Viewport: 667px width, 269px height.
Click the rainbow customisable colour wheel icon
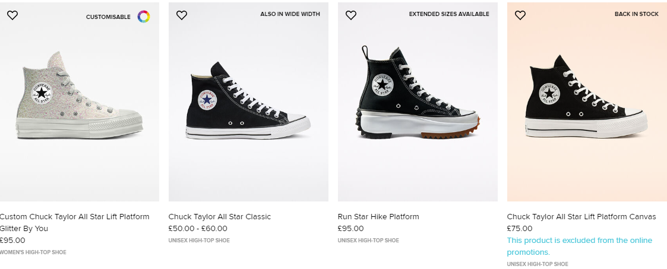point(144,17)
